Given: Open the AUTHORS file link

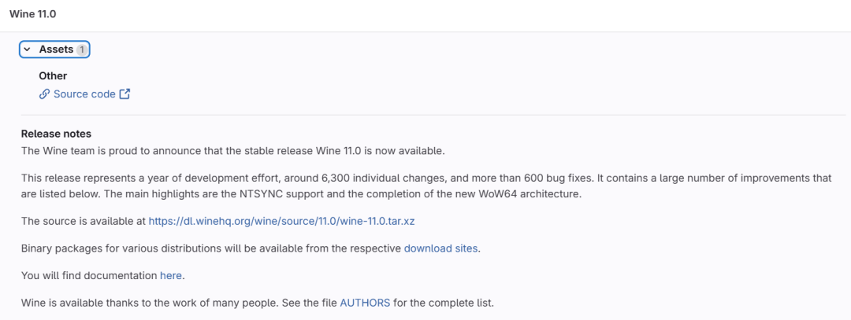Looking at the screenshot, I should coord(365,303).
